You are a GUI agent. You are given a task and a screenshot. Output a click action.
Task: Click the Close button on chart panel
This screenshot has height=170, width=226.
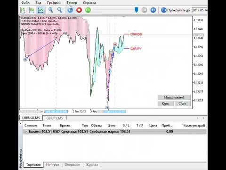click(x=182, y=103)
